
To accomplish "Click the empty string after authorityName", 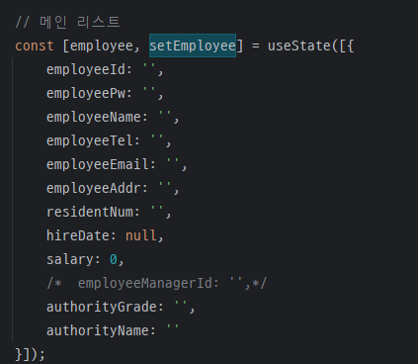I will pyautogui.click(x=173, y=327).
